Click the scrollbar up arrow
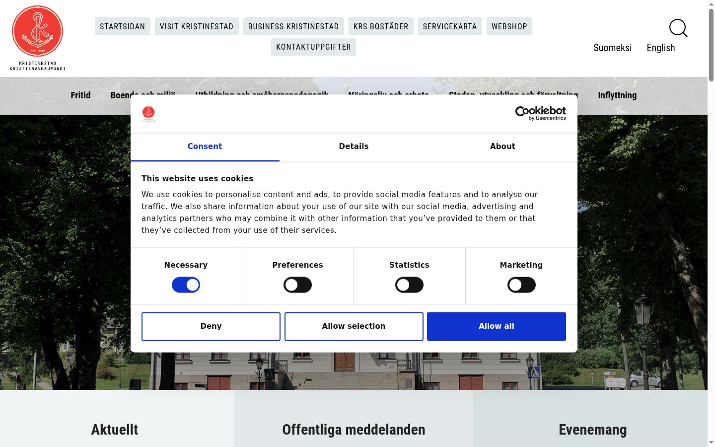Screen dimensions: 715x447 711,4
